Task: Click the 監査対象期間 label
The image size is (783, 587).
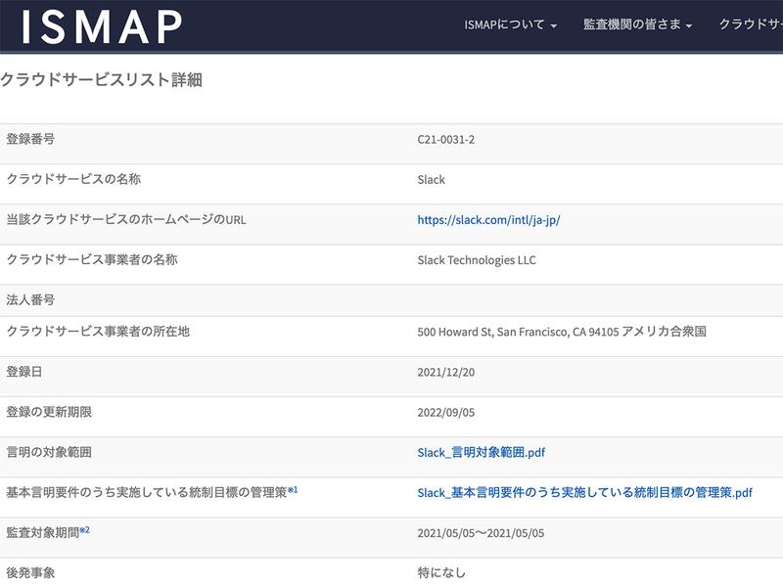Action: [43, 533]
